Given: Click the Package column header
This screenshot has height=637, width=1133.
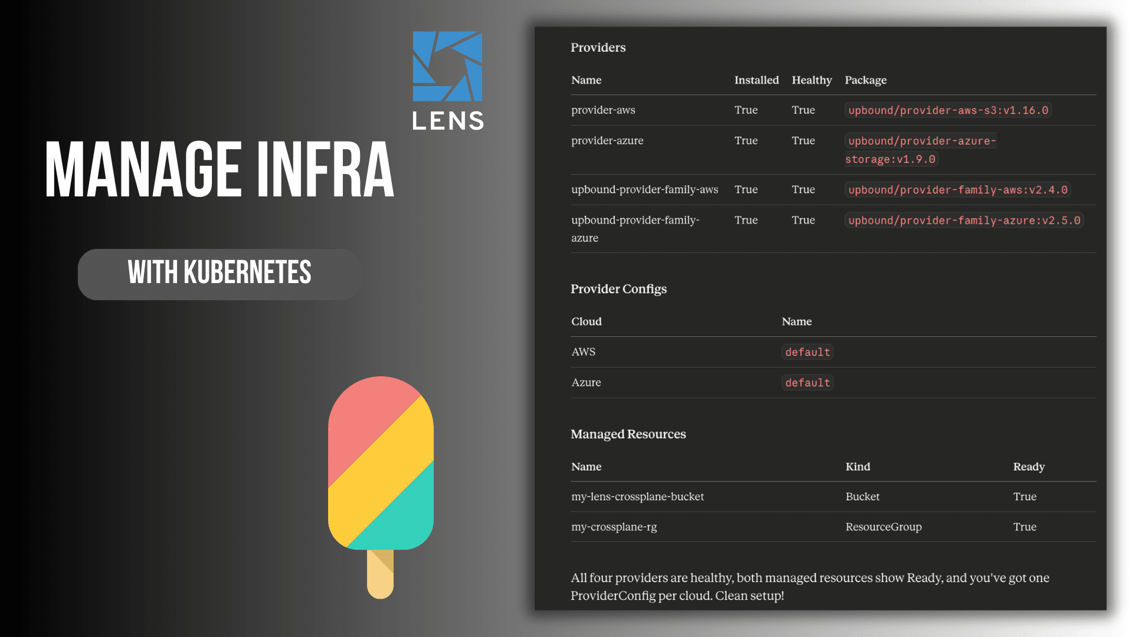Looking at the screenshot, I should click(x=865, y=80).
